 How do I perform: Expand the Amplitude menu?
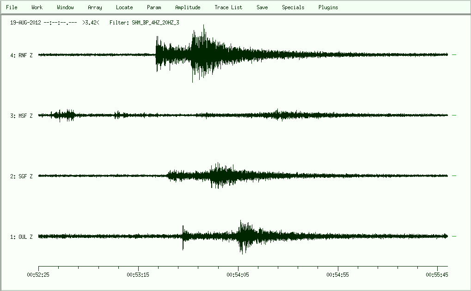coord(188,7)
